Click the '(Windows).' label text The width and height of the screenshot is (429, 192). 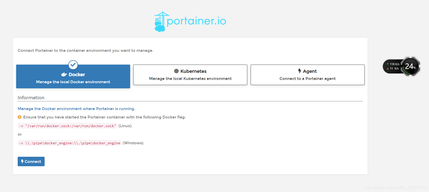[x=133, y=143]
